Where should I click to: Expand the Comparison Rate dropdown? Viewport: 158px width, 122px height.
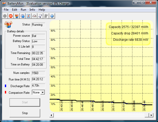(43, 92)
